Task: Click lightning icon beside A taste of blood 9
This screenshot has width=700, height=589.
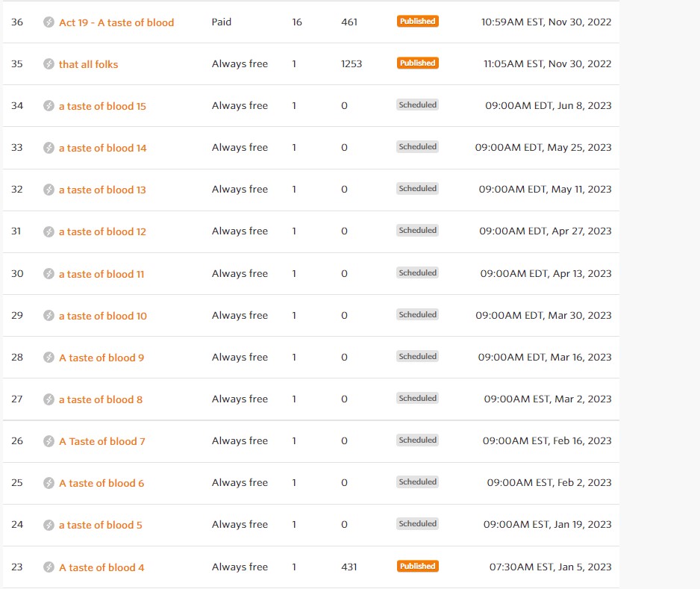Action: [x=49, y=358]
